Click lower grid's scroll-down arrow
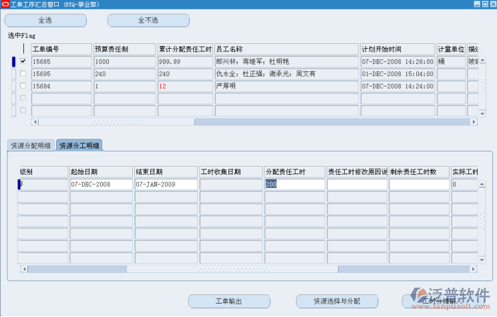This screenshot has width=497, height=317. tap(483, 261)
